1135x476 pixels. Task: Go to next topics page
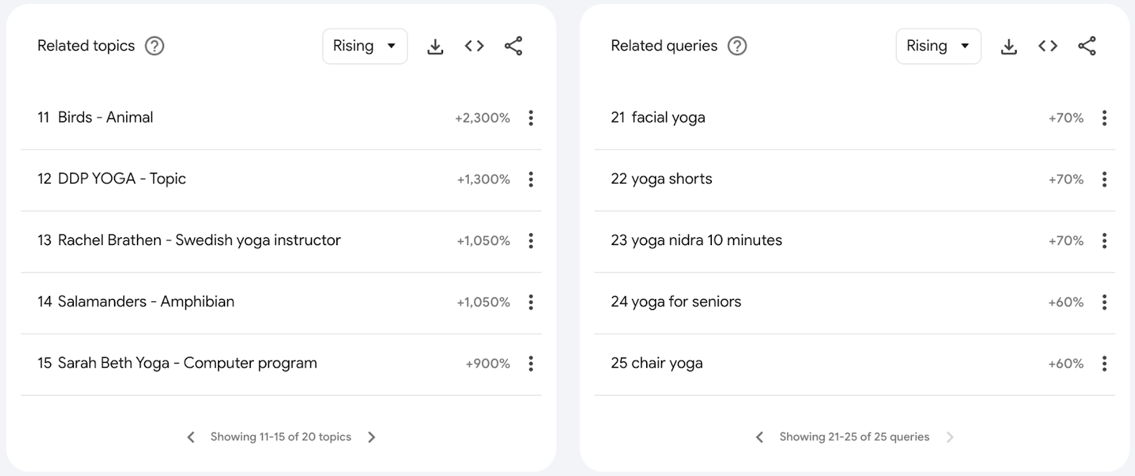[371, 437]
